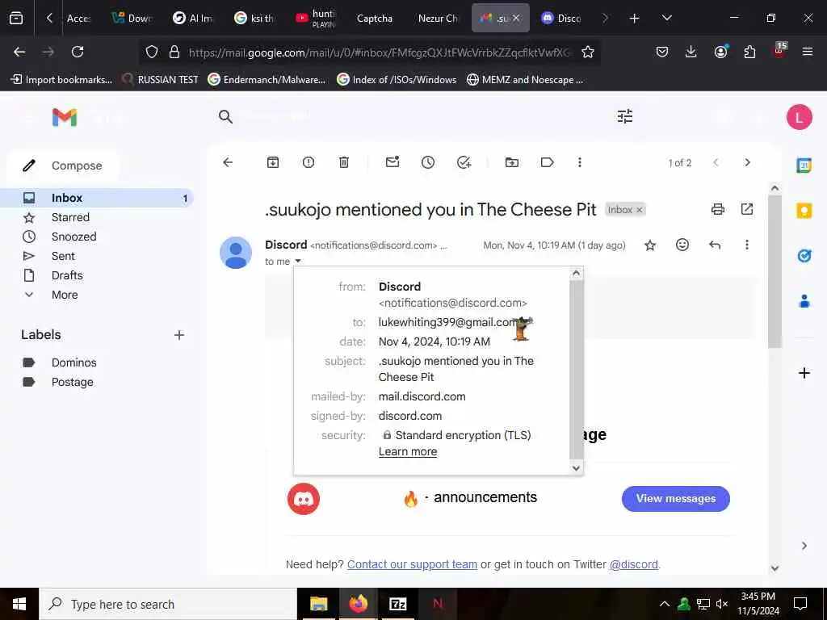Click the Discord sender avatar

click(x=236, y=253)
